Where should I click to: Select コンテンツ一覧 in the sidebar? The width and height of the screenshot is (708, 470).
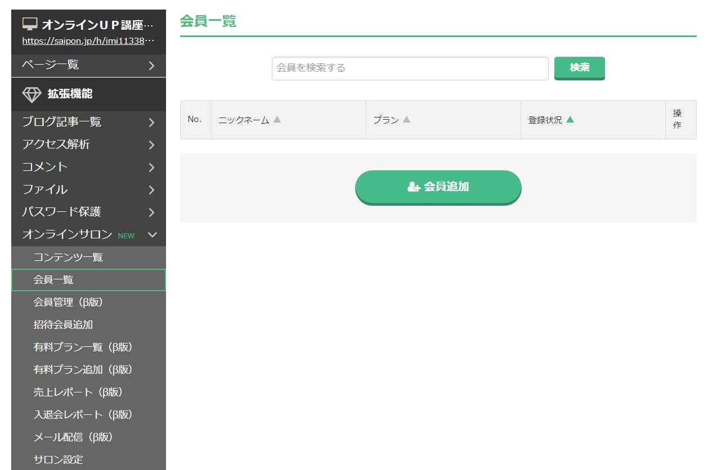68,257
